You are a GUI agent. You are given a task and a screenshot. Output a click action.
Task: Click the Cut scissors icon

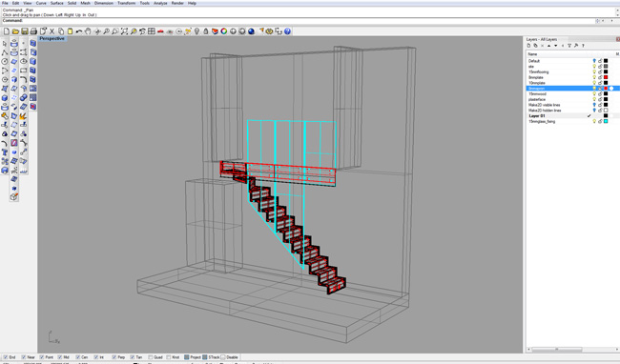point(52,31)
